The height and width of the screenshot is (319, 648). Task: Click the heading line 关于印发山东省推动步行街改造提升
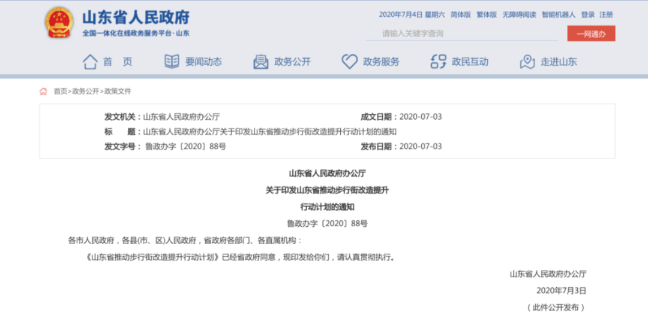tap(327, 190)
